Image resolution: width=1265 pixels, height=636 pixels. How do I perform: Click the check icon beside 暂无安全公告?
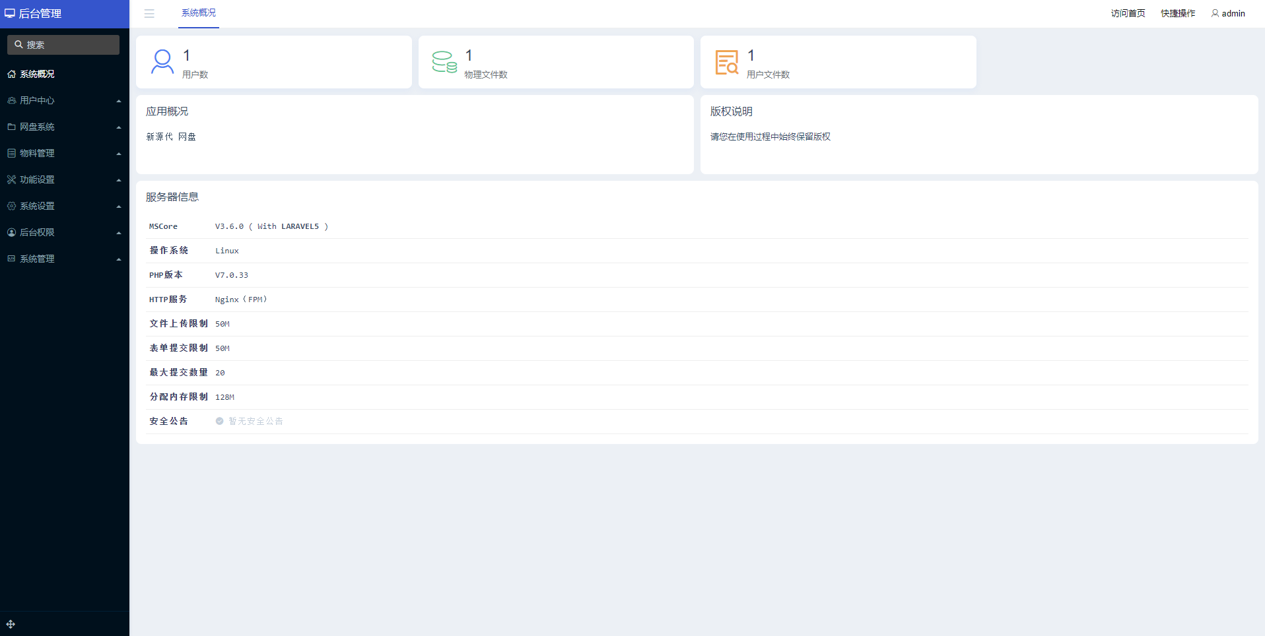219,421
